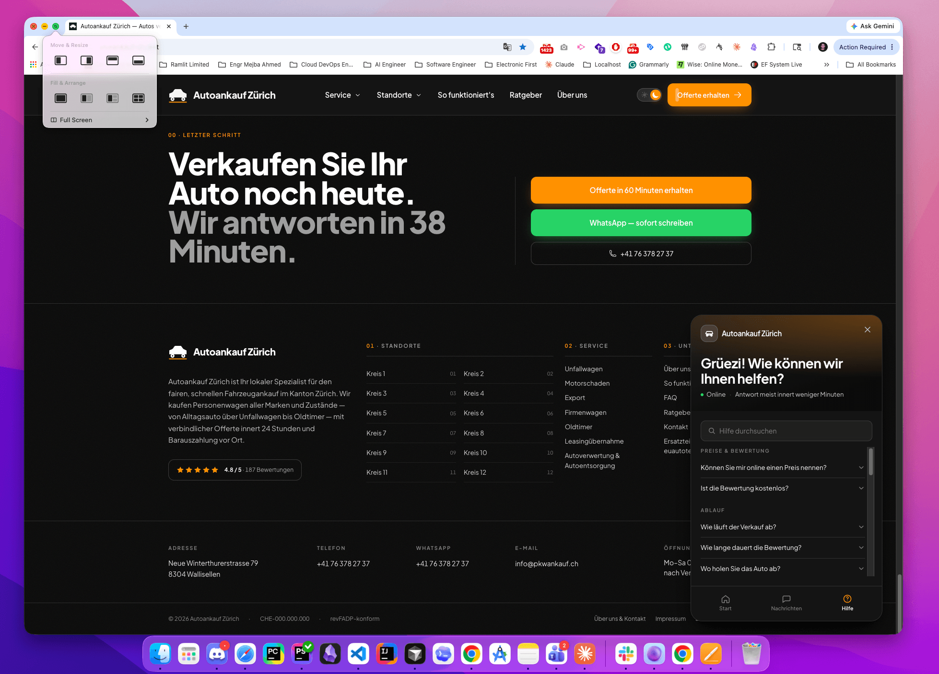
Task: Expand the Standorte navigation dropdown
Action: point(399,95)
